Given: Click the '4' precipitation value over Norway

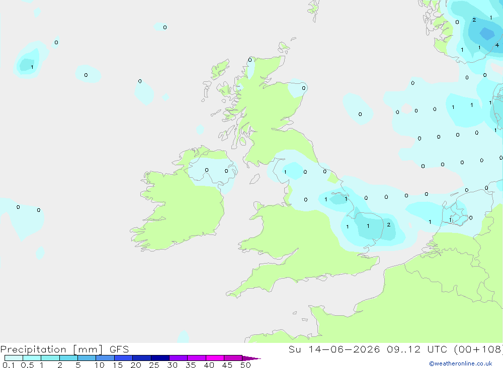Looking at the screenshot, I should 497,45.
